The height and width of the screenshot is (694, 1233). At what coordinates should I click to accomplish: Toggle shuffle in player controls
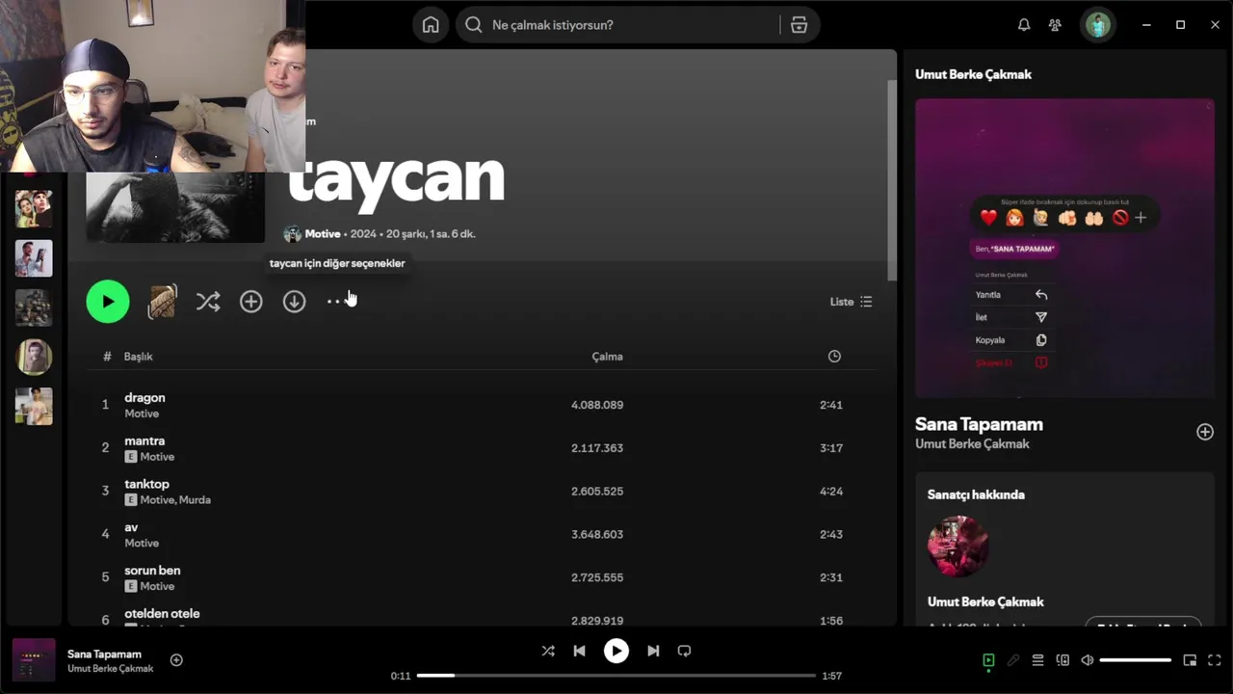point(548,651)
